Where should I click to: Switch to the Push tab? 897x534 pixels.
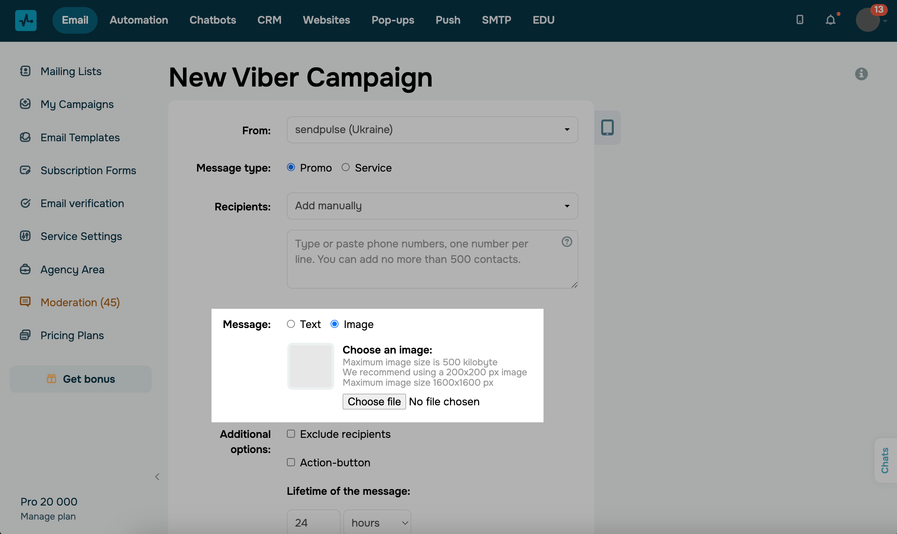tap(448, 20)
